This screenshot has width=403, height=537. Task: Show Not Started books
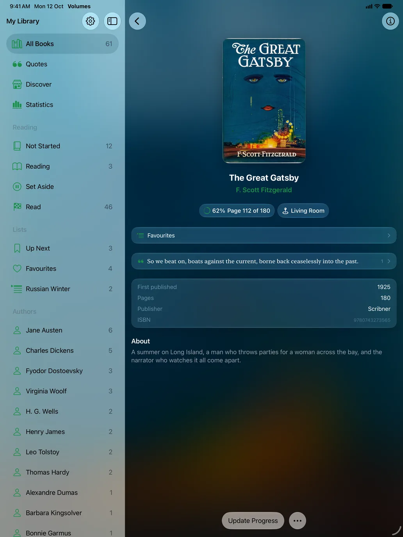point(62,146)
